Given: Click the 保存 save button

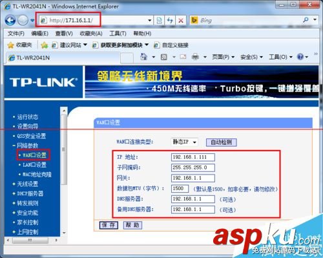Looking at the screenshot, I should (109, 225).
